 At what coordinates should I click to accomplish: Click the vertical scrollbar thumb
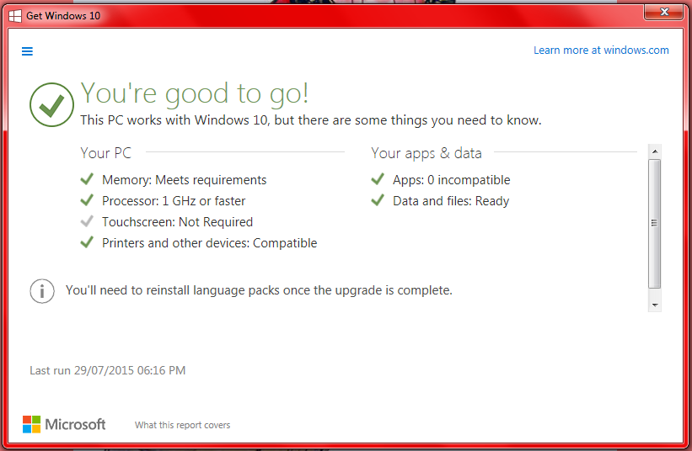click(x=655, y=224)
